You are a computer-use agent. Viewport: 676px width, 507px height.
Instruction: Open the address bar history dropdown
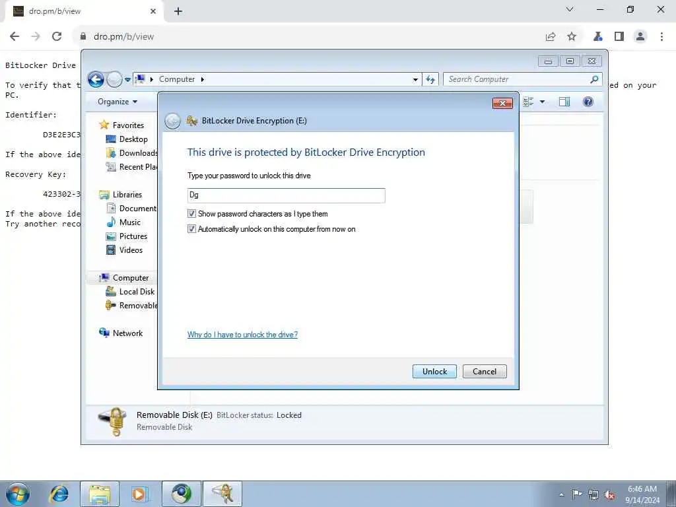415,80
